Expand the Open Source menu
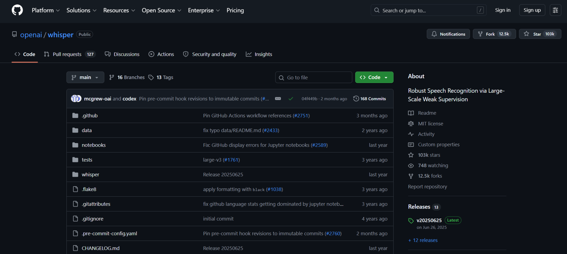The height and width of the screenshot is (254, 567). coord(161,10)
